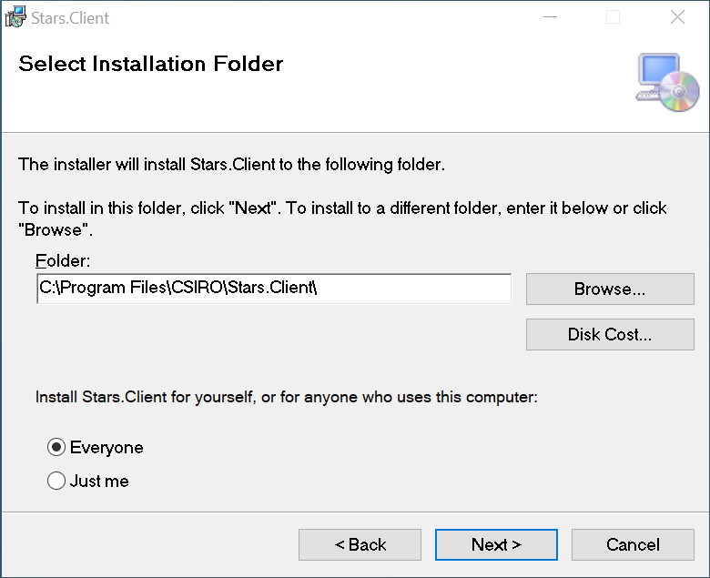The image size is (710, 578).
Task: Click the Stars.Client title bar text
Action: click(x=70, y=17)
